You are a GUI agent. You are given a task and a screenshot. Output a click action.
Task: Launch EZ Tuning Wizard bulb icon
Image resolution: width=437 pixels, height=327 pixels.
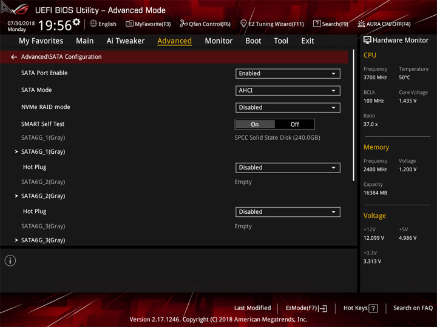click(x=243, y=24)
